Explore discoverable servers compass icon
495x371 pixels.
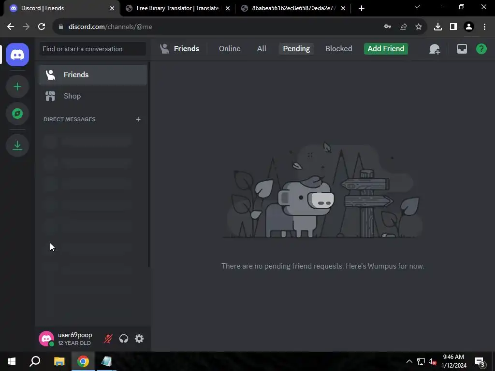pyautogui.click(x=17, y=114)
